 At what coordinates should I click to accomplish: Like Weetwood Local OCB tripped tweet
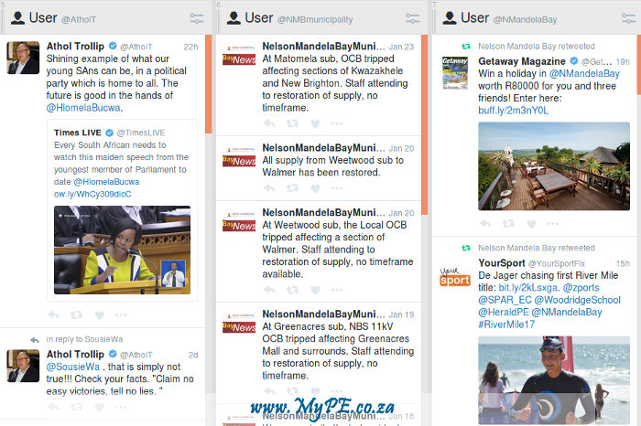(x=315, y=290)
